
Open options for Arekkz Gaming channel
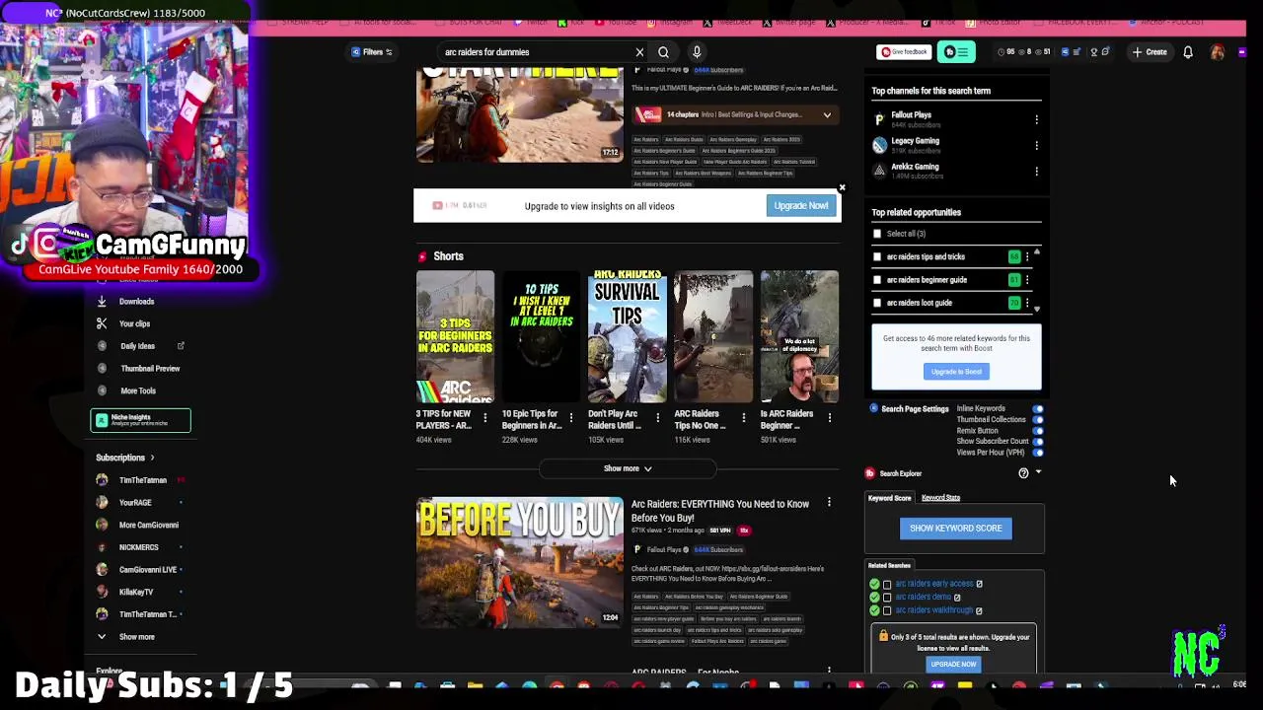1036,172
